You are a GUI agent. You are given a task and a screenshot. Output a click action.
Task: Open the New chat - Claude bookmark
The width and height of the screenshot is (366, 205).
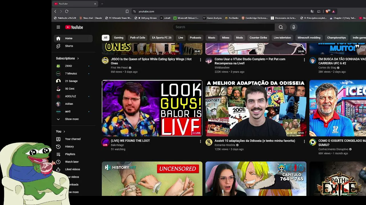(x=91, y=18)
